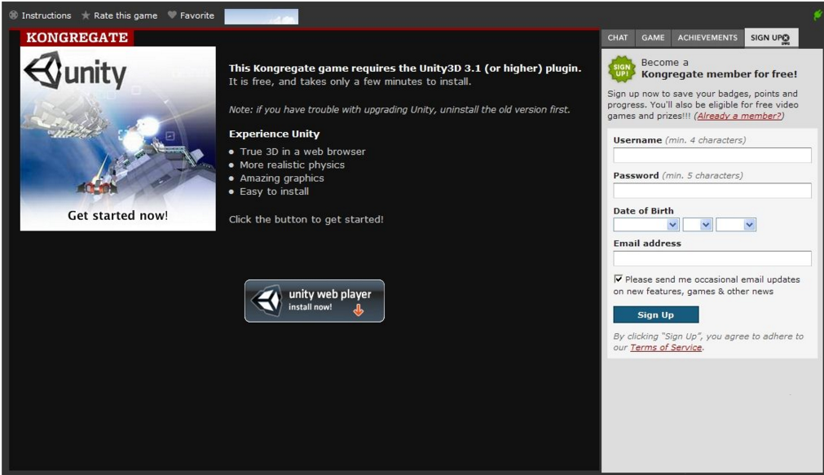Click the green Sign Up badge icon
824x475 pixels.
click(x=622, y=69)
